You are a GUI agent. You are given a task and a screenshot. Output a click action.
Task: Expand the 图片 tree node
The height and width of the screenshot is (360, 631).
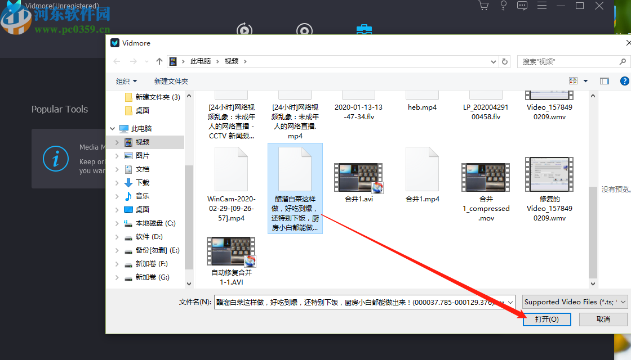(x=117, y=156)
